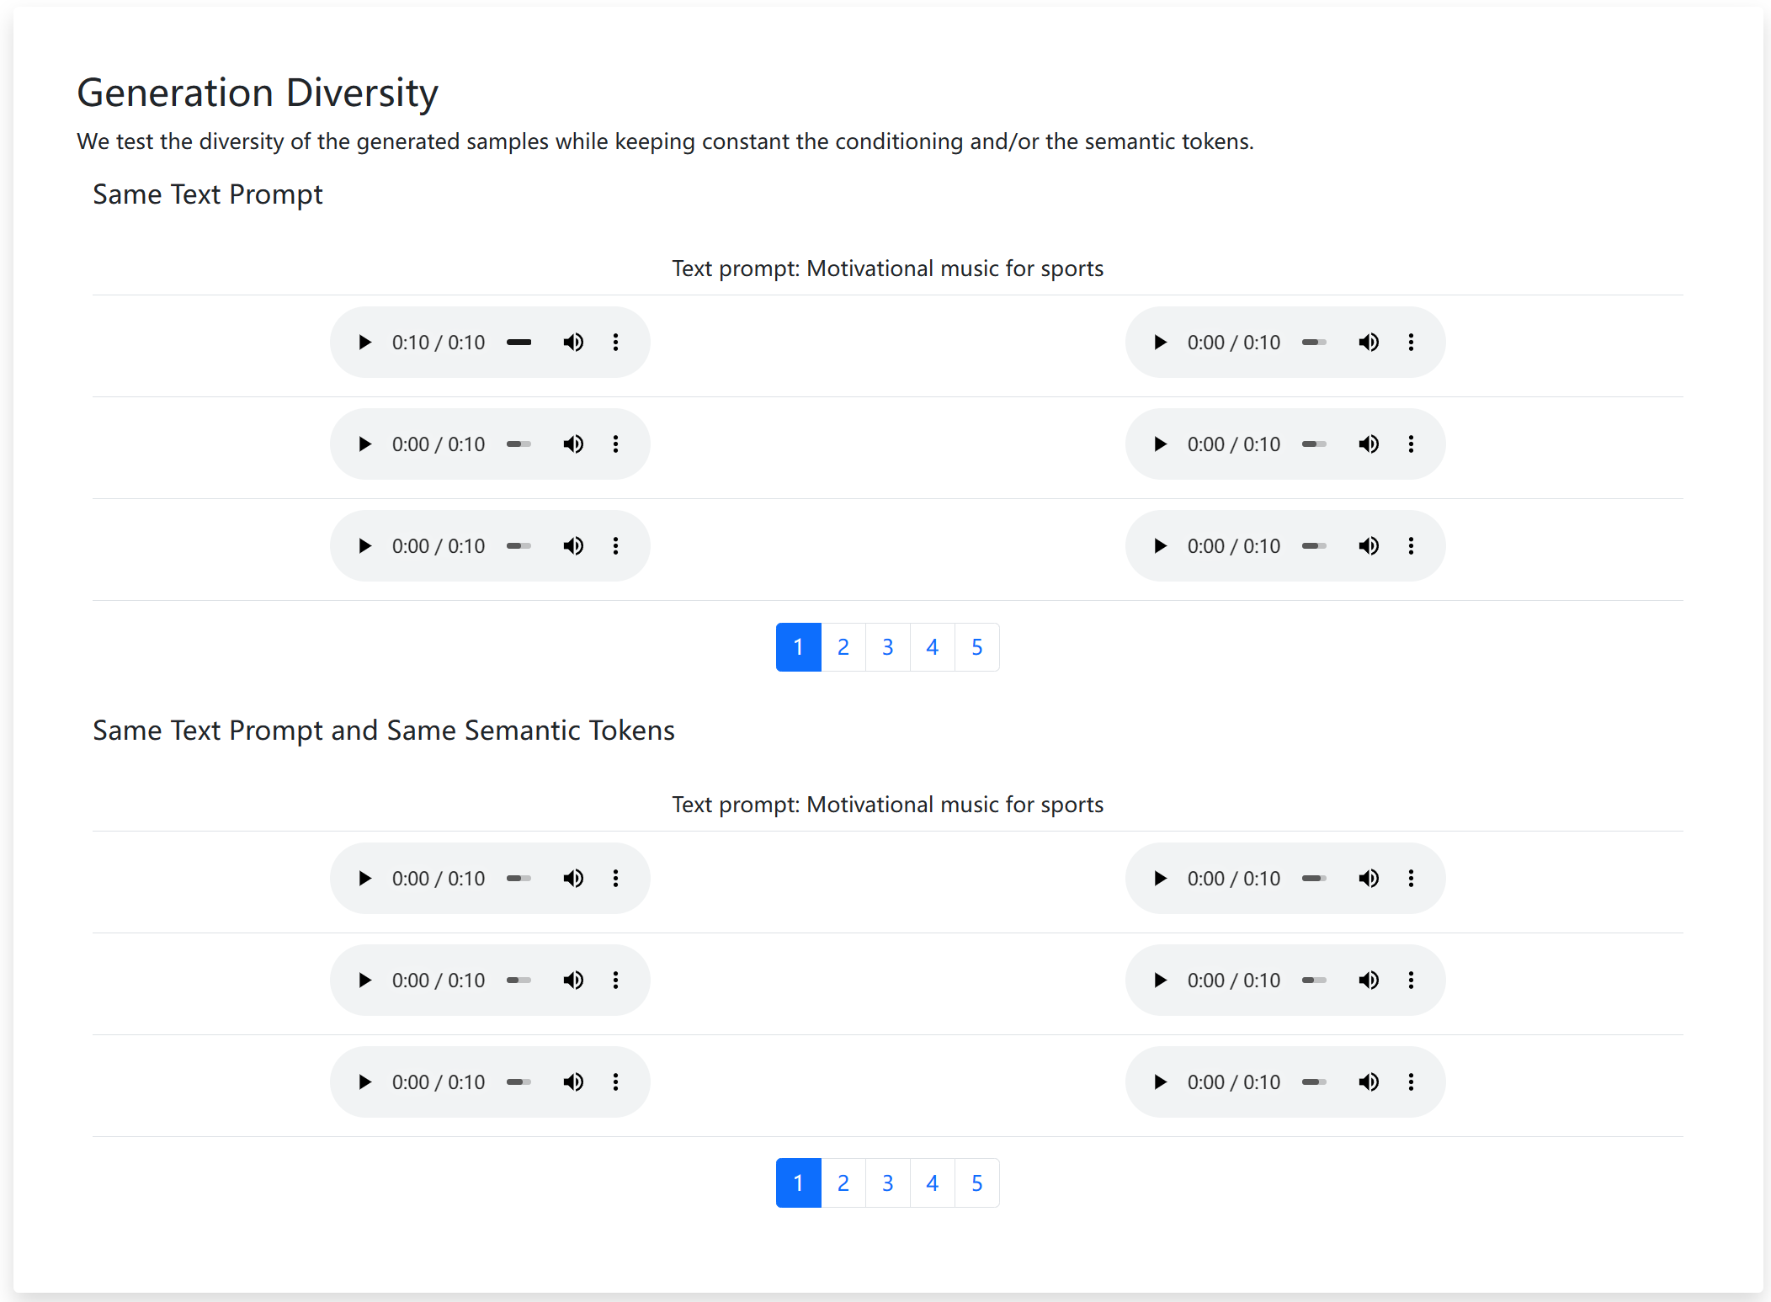Play the first audio sample under Same Text Prompt
Image resolution: width=1771 pixels, height=1302 pixels.
click(x=364, y=342)
